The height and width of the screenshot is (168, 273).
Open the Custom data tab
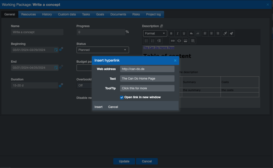[x=67, y=14]
